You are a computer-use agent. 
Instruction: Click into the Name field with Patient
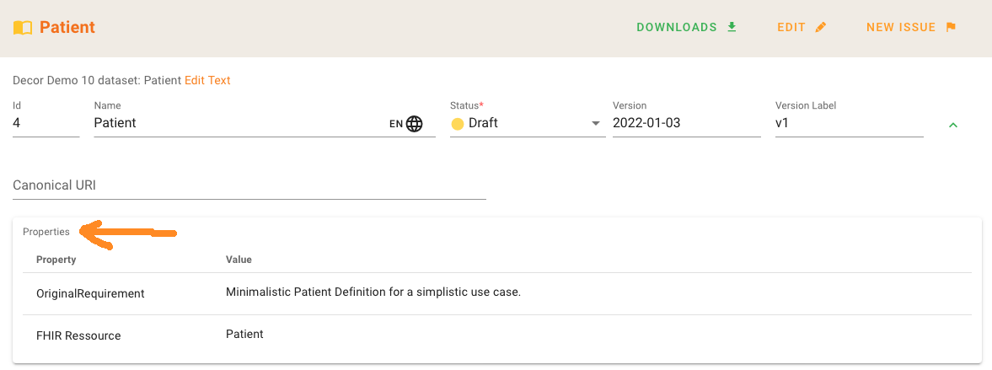pyautogui.click(x=236, y=123)
